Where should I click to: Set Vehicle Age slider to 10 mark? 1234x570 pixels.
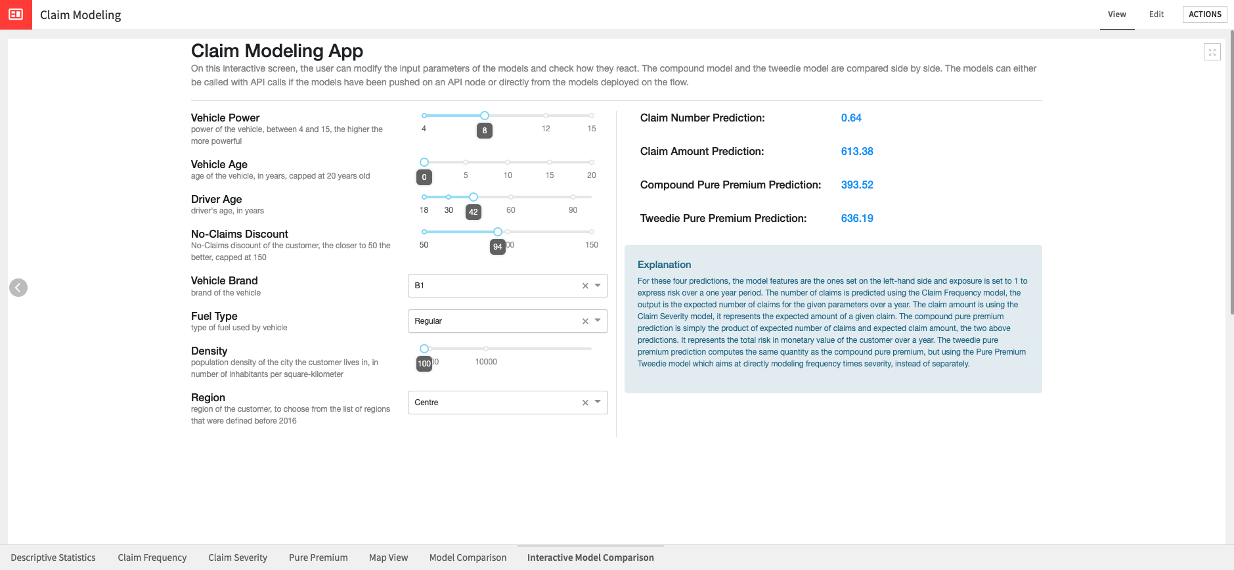point(508,162)
